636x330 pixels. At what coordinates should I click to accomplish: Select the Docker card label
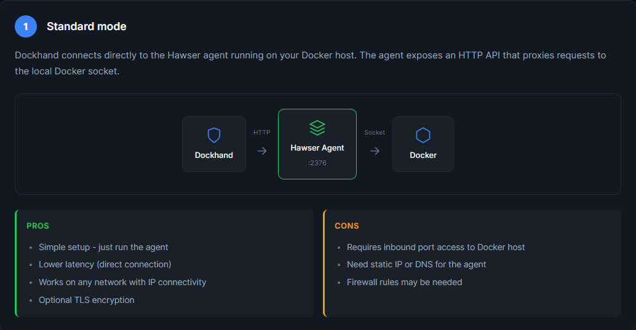click(423, 155)
